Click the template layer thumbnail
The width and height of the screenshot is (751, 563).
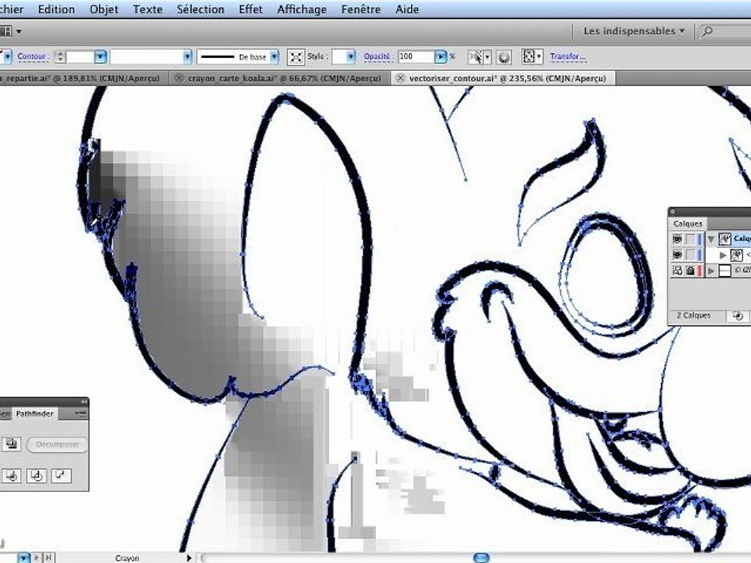coord(724,271)
